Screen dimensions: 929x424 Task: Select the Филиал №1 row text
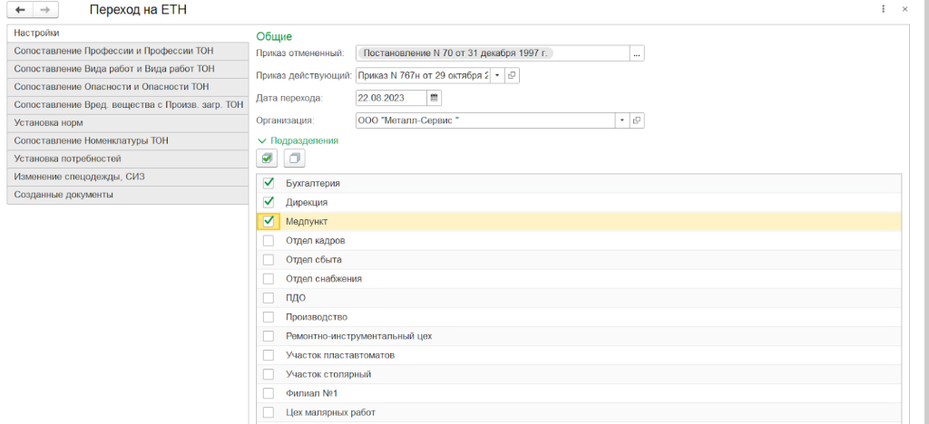tap(311, 393)
